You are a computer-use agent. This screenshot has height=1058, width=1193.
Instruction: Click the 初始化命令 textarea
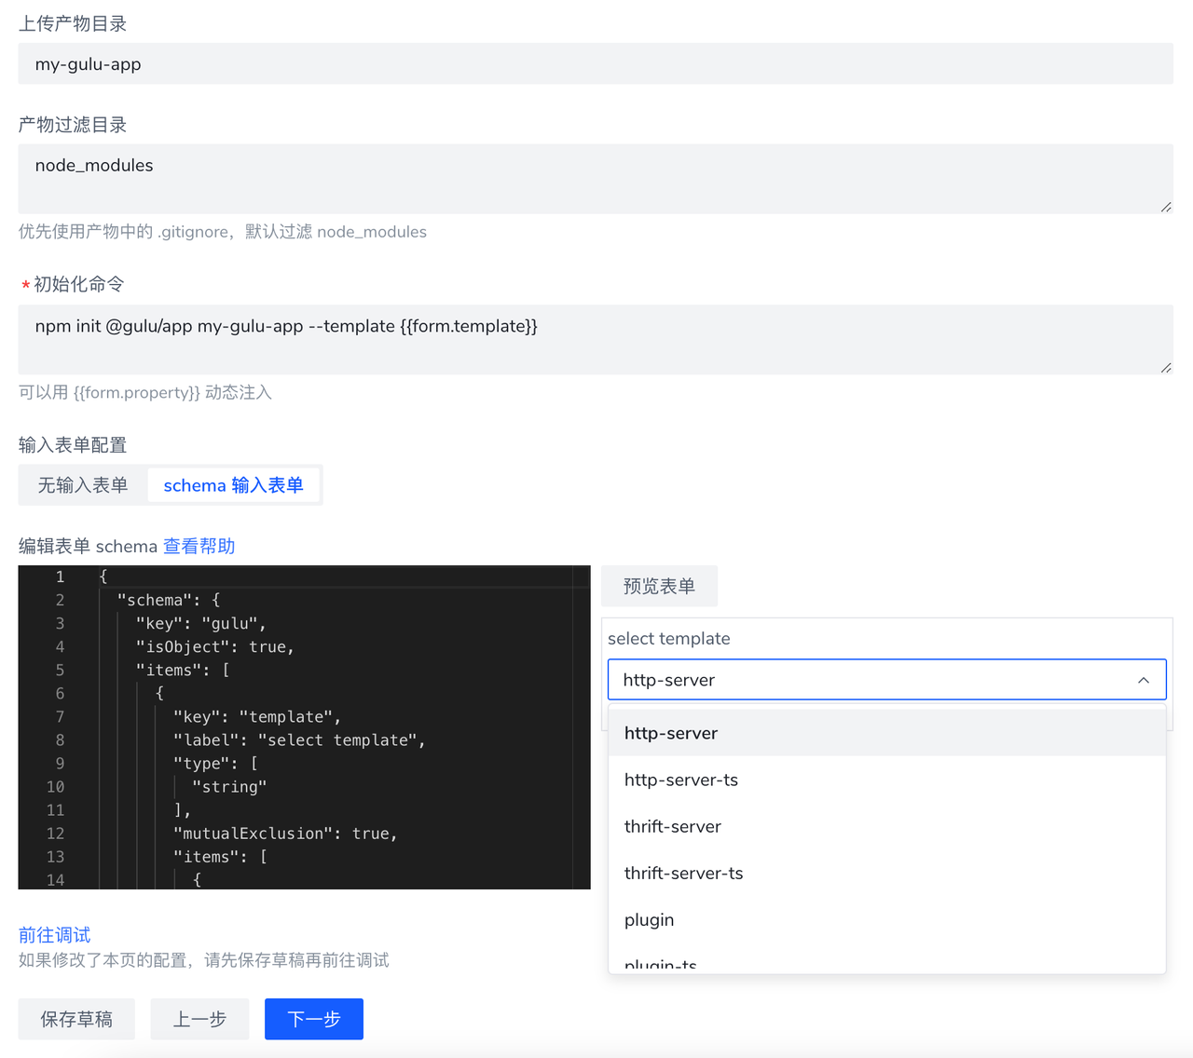click(596, 340)
